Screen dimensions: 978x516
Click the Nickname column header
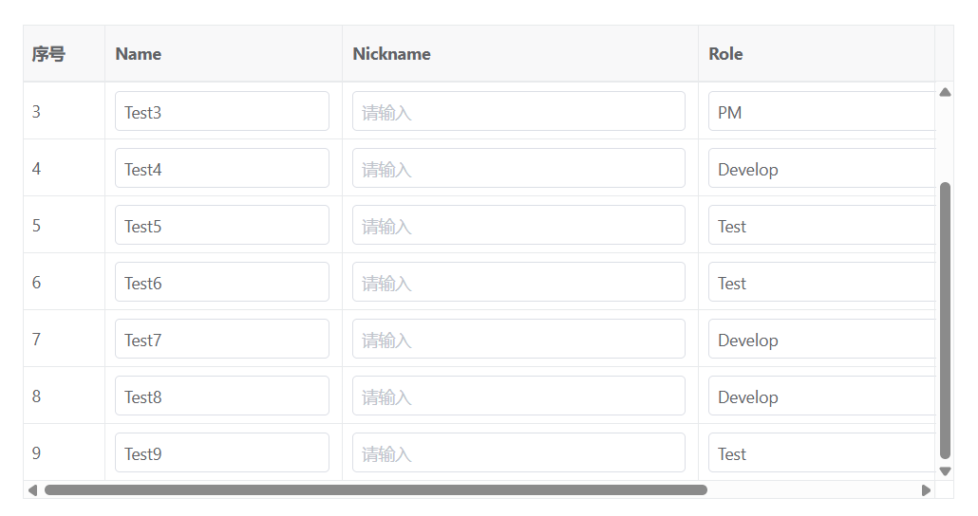[391, 54]
